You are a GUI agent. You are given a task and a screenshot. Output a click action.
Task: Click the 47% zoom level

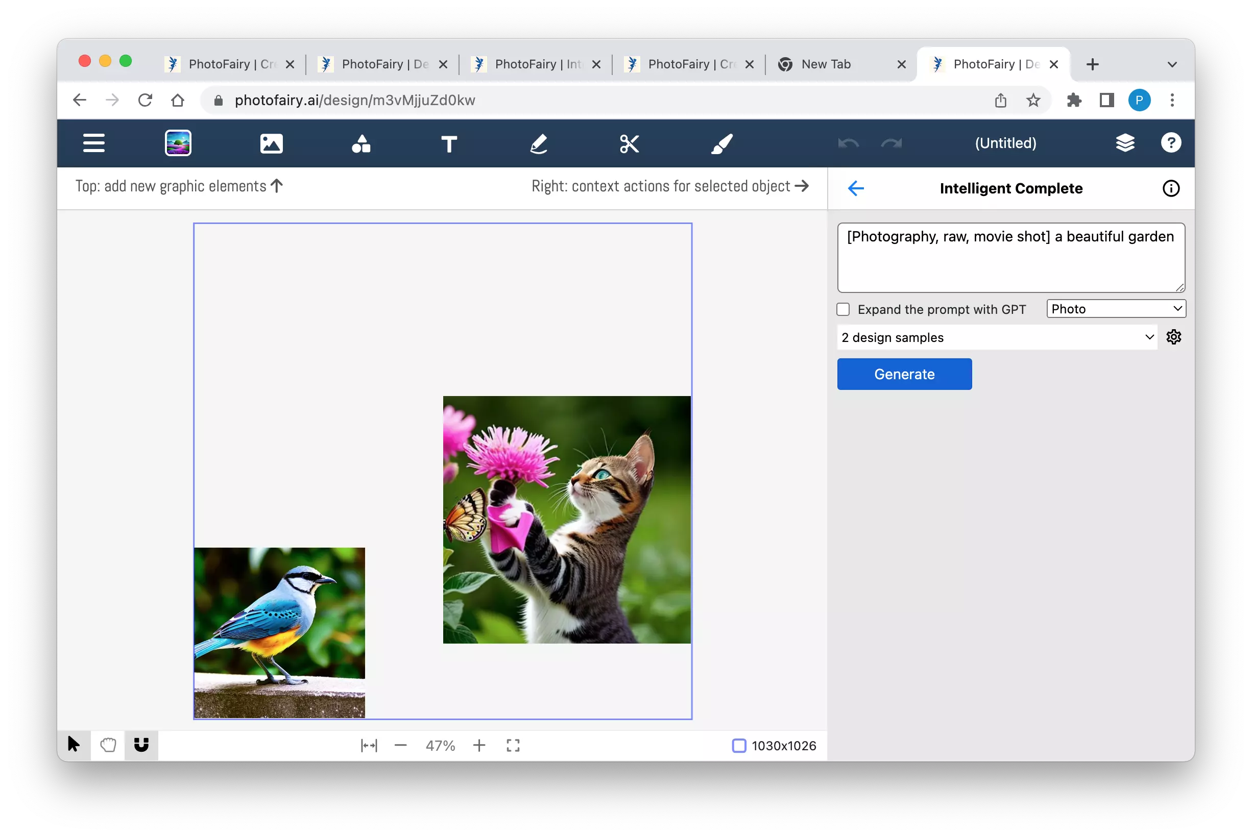[x=440, y=746]
